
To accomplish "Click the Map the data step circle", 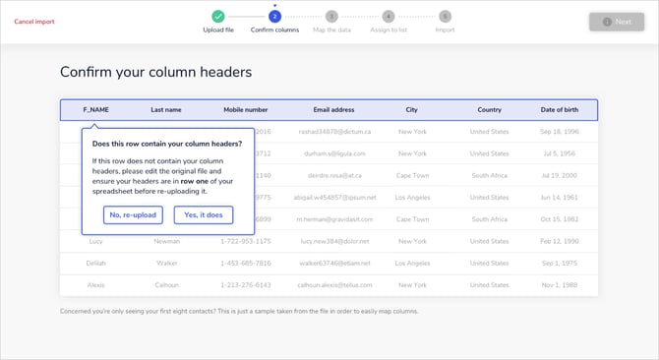I will [x=331, y=17].
